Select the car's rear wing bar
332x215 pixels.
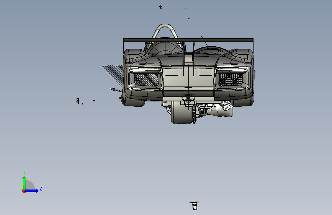pos(188,40)
